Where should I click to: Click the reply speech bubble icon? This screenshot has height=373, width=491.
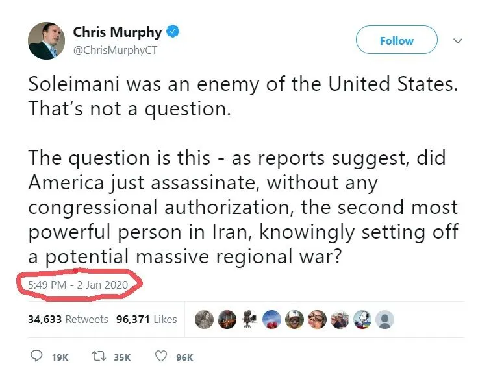36,357
